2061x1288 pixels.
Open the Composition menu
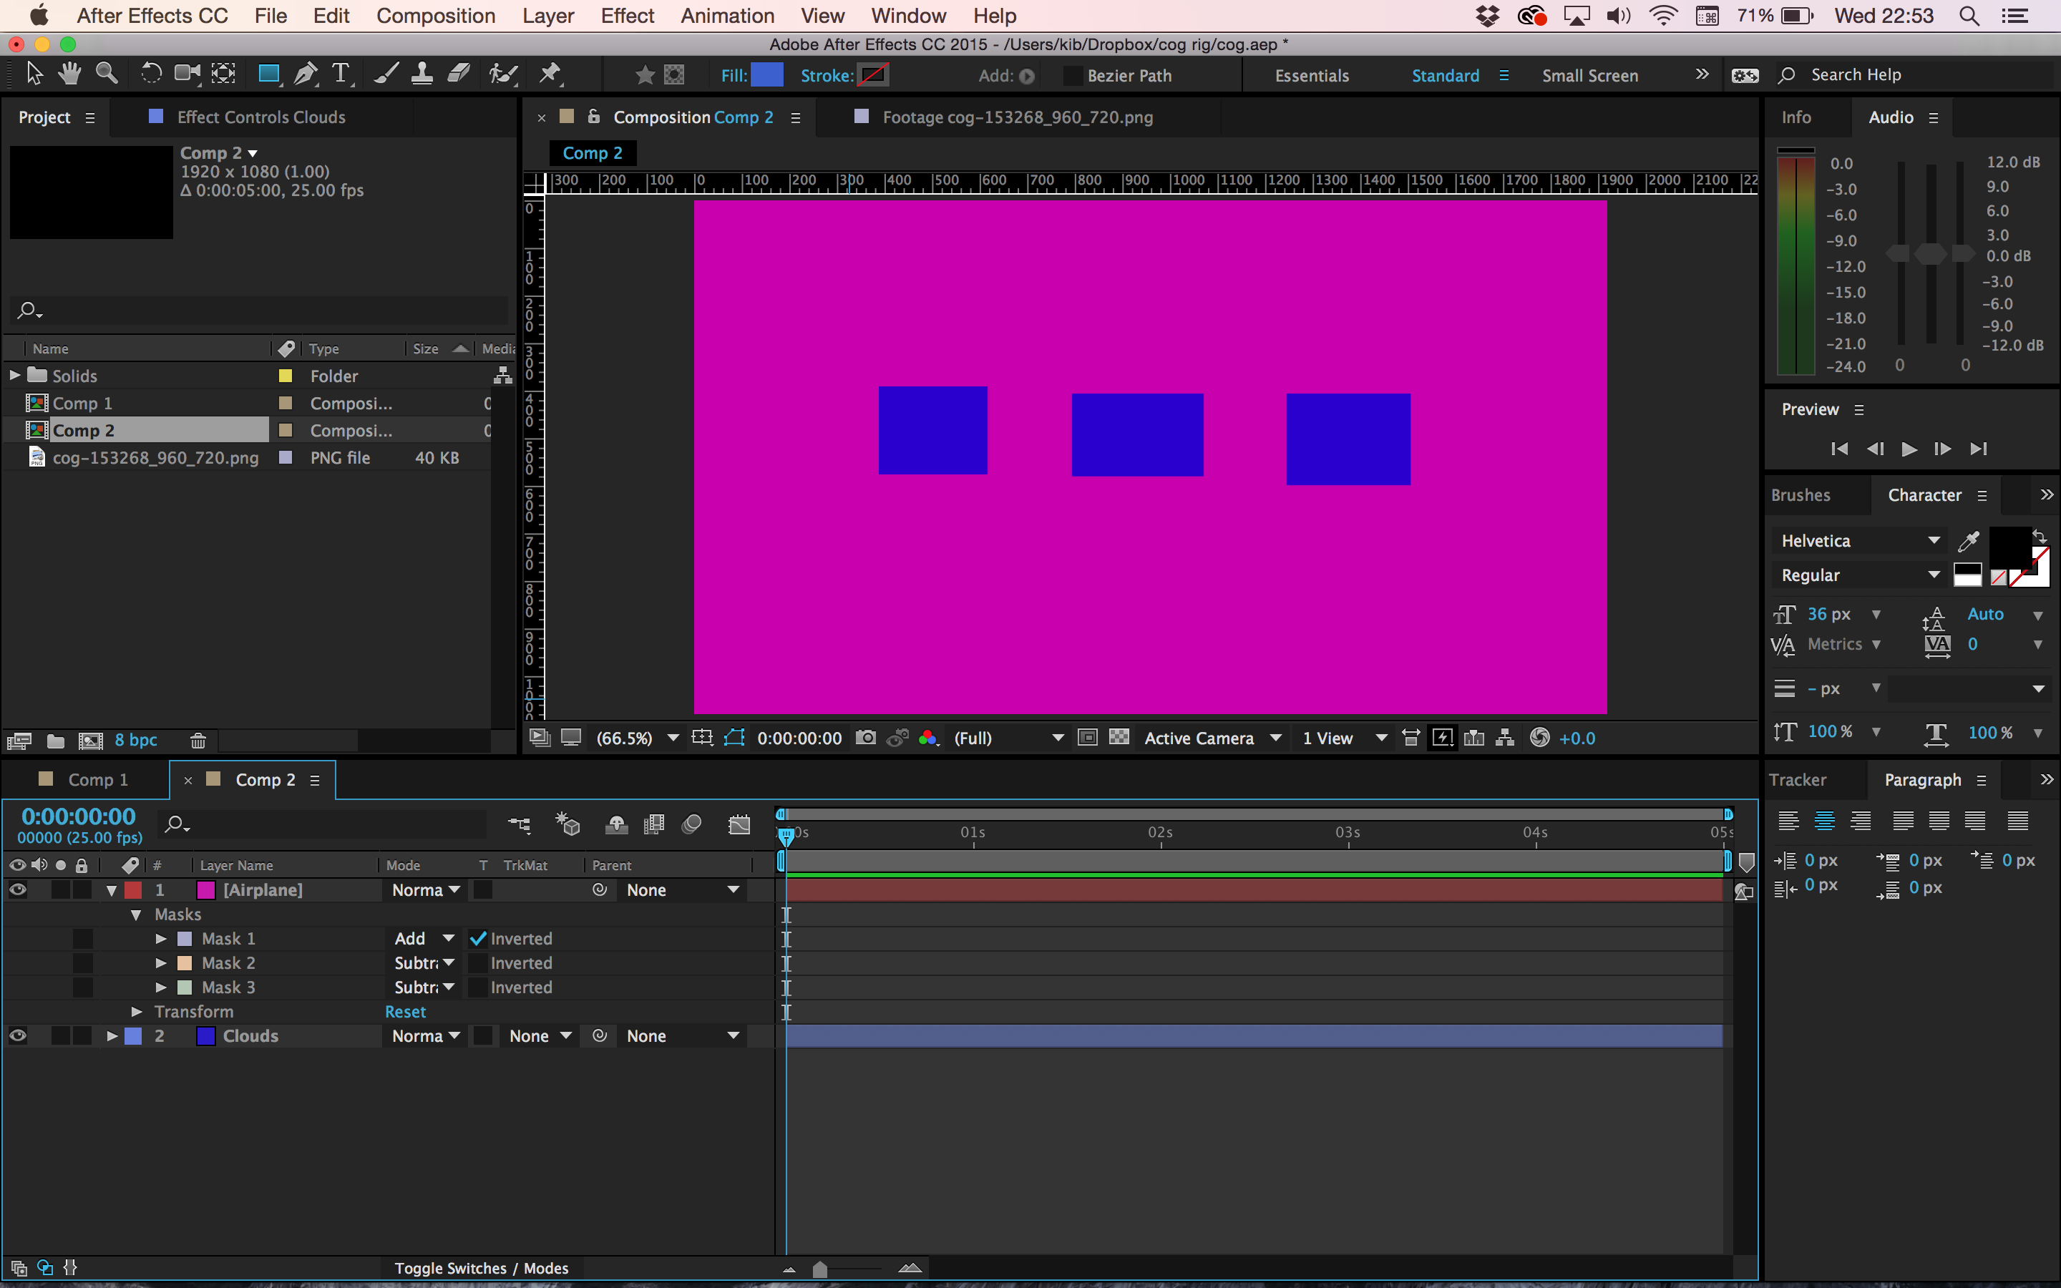pos(435,15)
